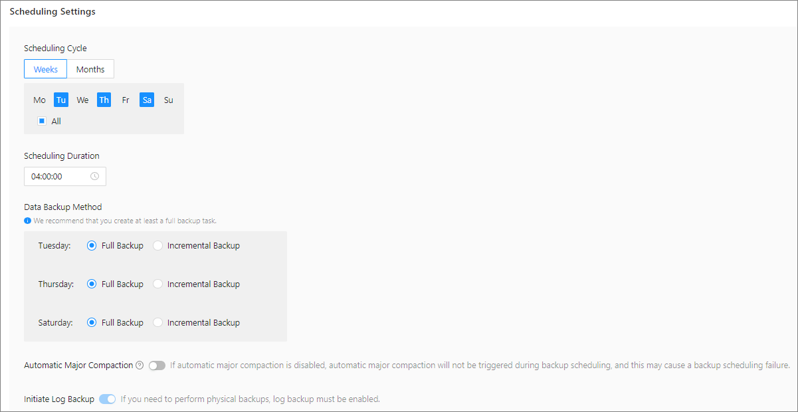Click the info icon under Data Backup Method

click(x=27, y=221)
